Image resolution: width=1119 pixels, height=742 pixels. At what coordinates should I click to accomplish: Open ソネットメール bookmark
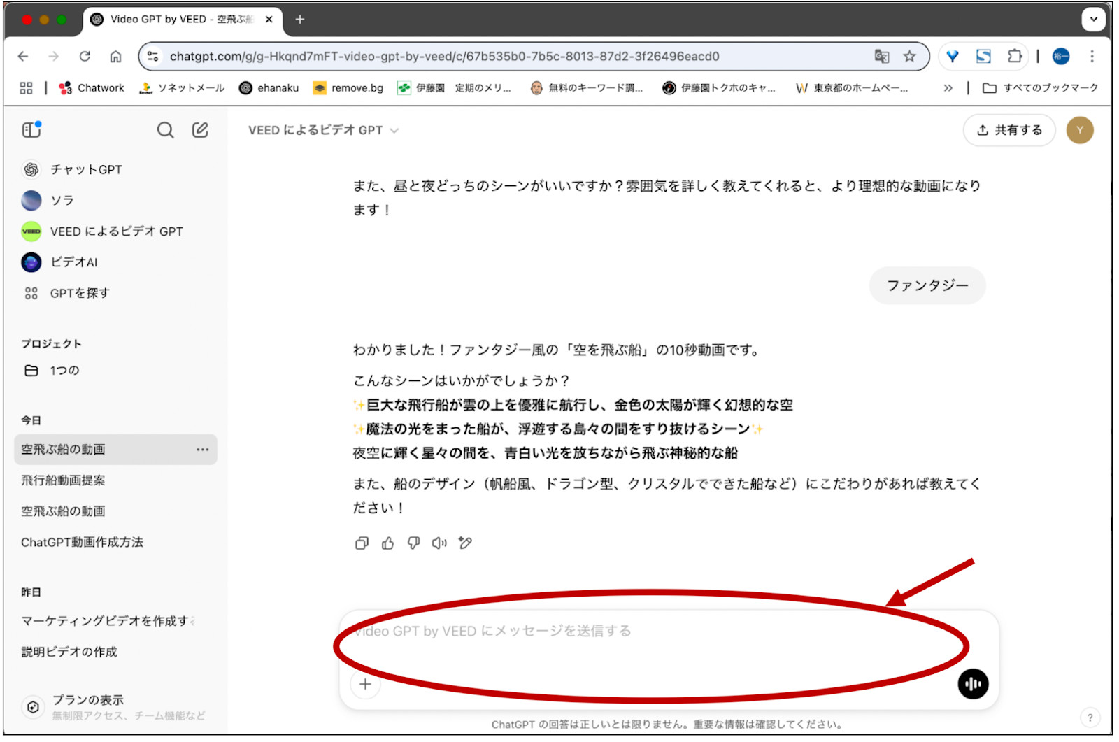point(182,88)
